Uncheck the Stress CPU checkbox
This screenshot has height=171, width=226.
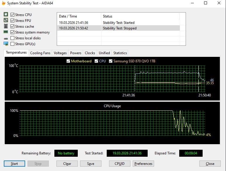12,15
